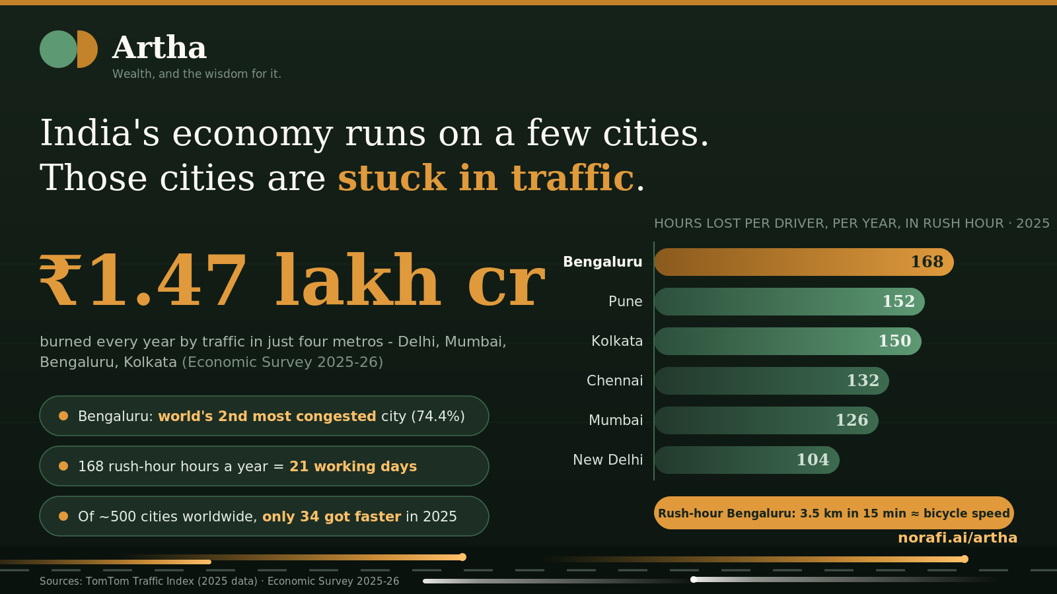This screenshot has width=1057, height=594.
Task: Click the white streak dot at the bottom center
Action: click(694, 579)
